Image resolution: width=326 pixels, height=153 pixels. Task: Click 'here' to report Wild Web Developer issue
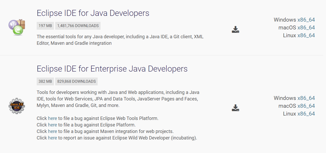coord(52,138)
